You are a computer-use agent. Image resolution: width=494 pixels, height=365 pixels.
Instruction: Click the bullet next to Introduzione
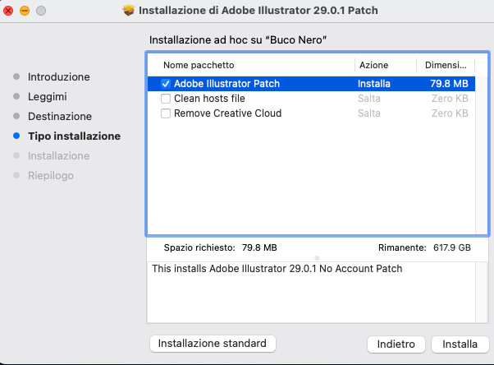point(16,77)
